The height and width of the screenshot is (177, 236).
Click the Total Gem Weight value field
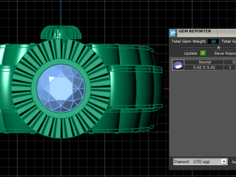pyautogui.click(x=213, y=41)
